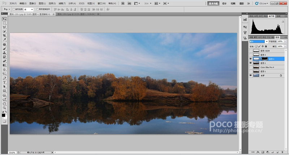Select the Zoom tool
Screen dimensions: 289x155
coord(4,108)
